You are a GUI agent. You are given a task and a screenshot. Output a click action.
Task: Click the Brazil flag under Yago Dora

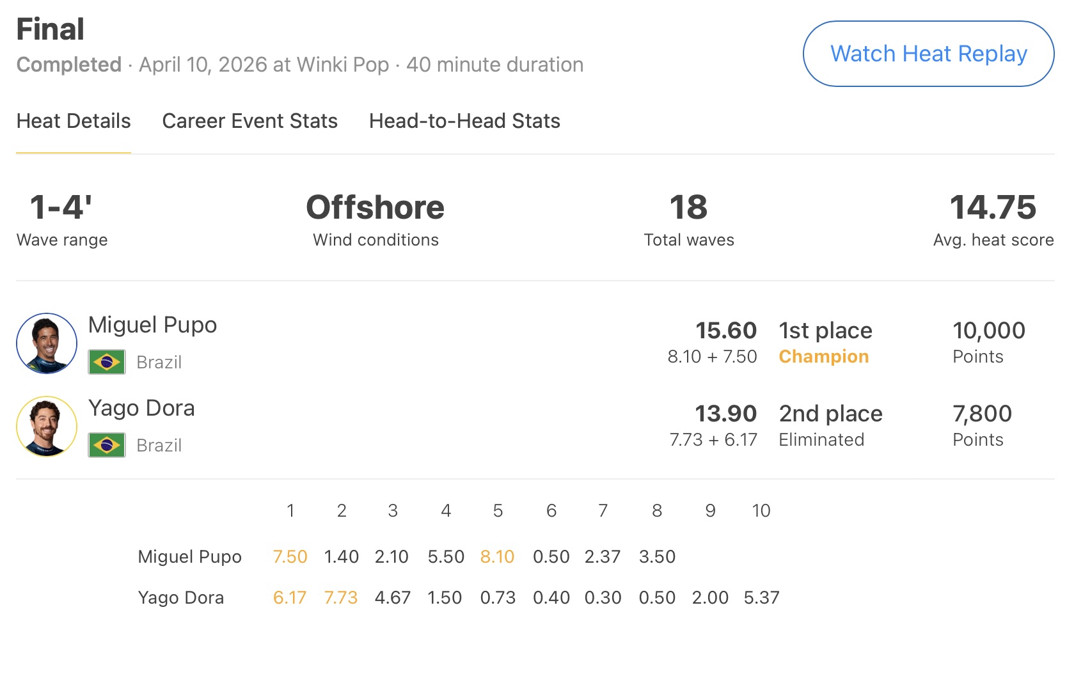pyautogui.click(x=107, y=445)
